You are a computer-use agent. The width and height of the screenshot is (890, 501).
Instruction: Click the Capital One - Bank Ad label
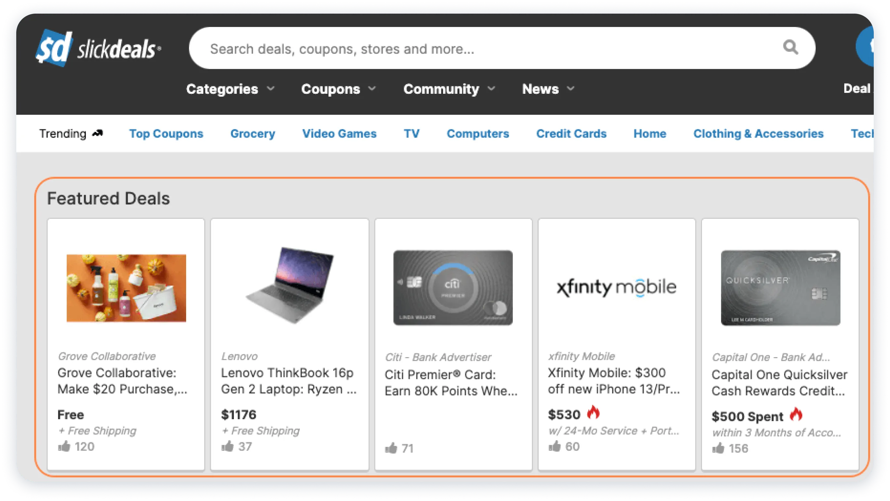click(x=771, y=357)
